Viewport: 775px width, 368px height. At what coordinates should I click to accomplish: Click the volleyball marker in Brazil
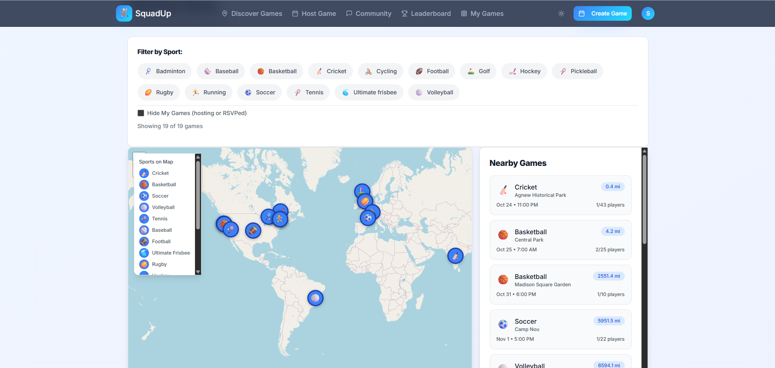click(x=315, y=298)
